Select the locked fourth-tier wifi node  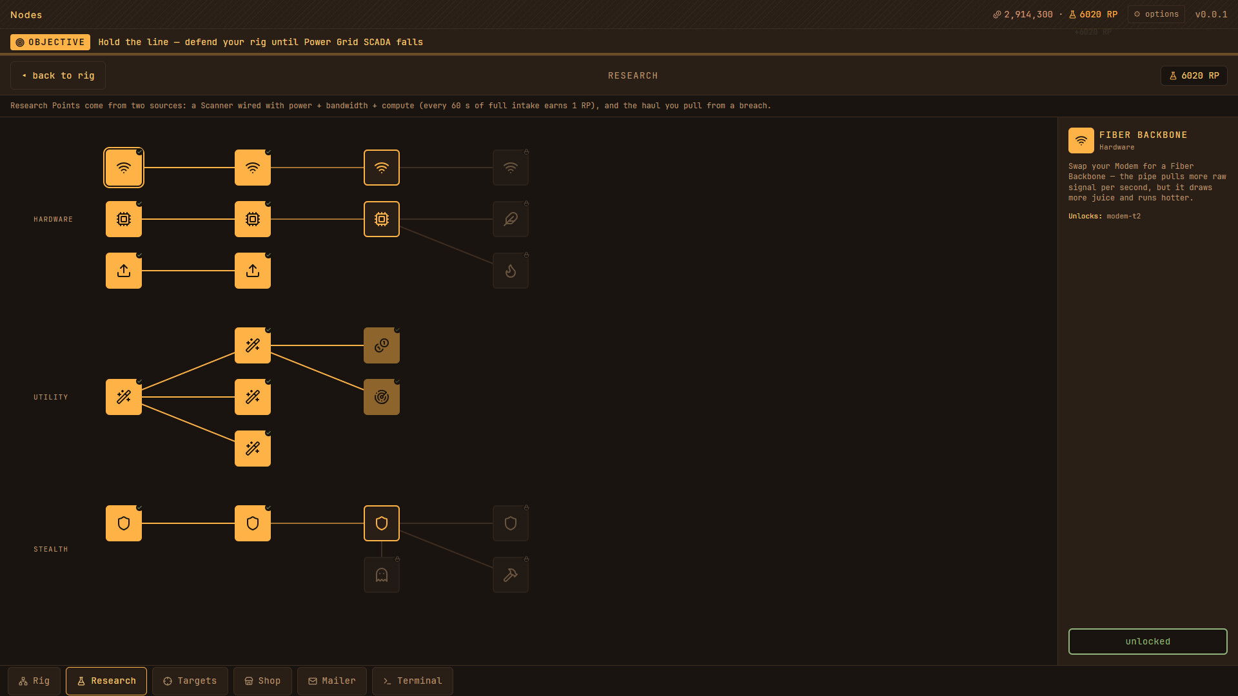click(511, 168)
